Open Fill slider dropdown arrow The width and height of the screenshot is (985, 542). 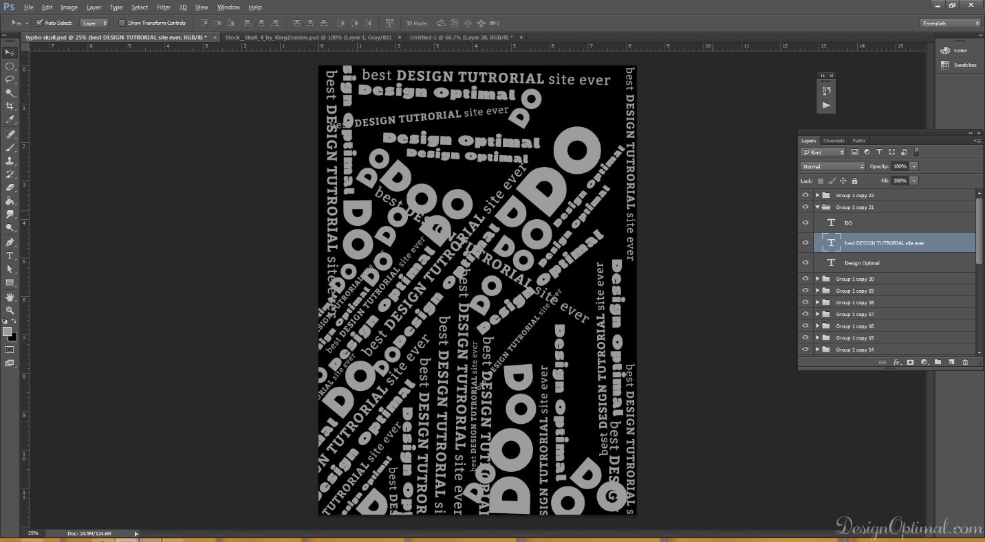point(913,181)
